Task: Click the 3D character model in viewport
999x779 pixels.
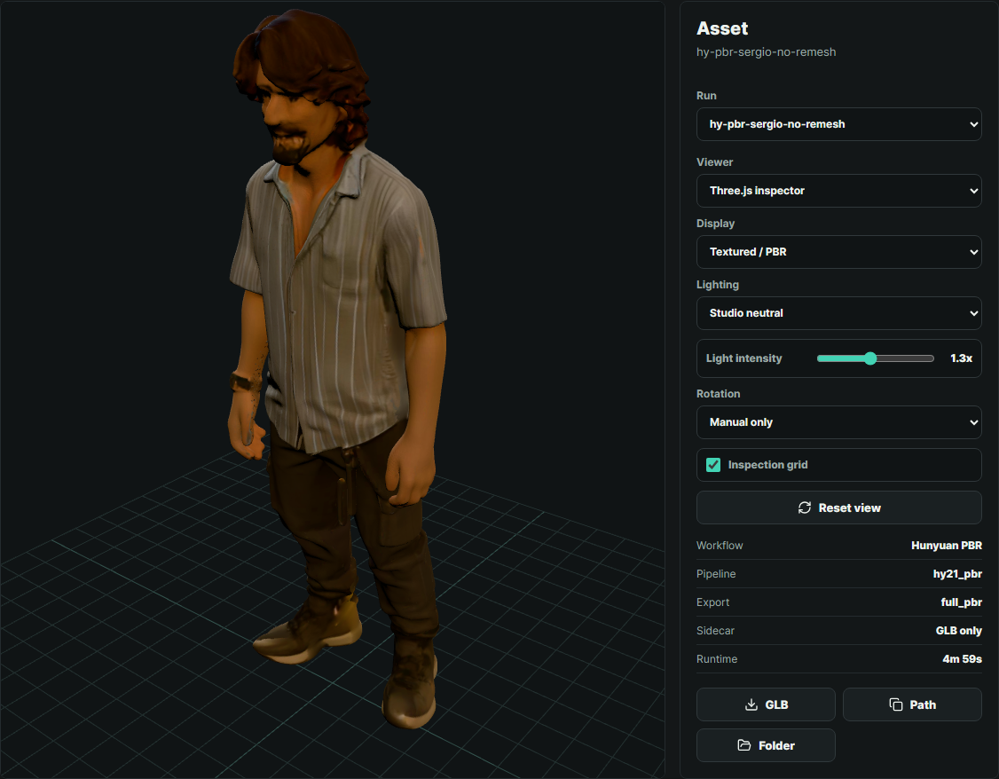Action: click(338, 369)
